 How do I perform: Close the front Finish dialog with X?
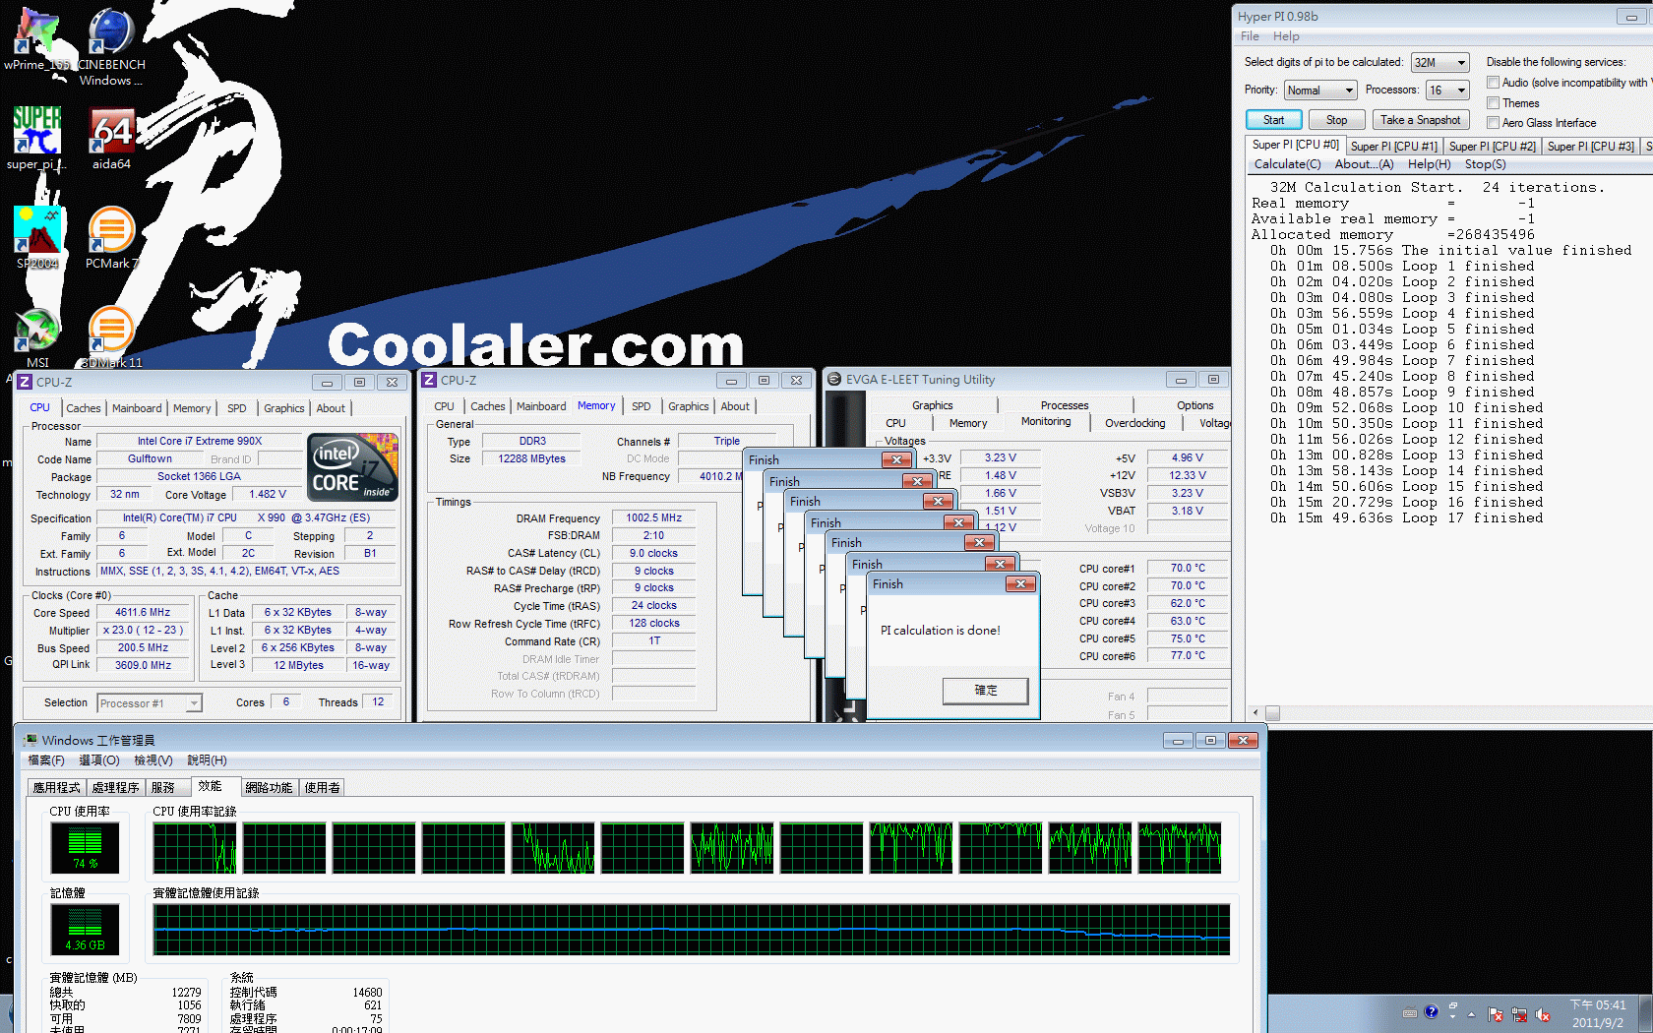click(1020, 584)
